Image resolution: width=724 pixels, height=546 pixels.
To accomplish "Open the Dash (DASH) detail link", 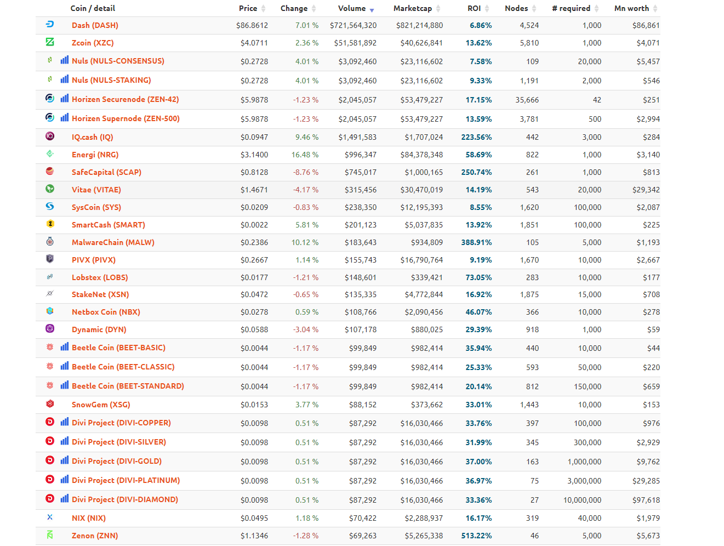I will 95,25.
